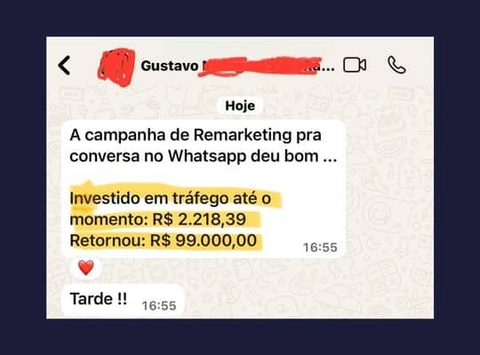Image resolution: width=480 pixels, height=355 pixels.
Task: Tap the Retornou R$ 99.000,00 line
Action: pos(164,241)
